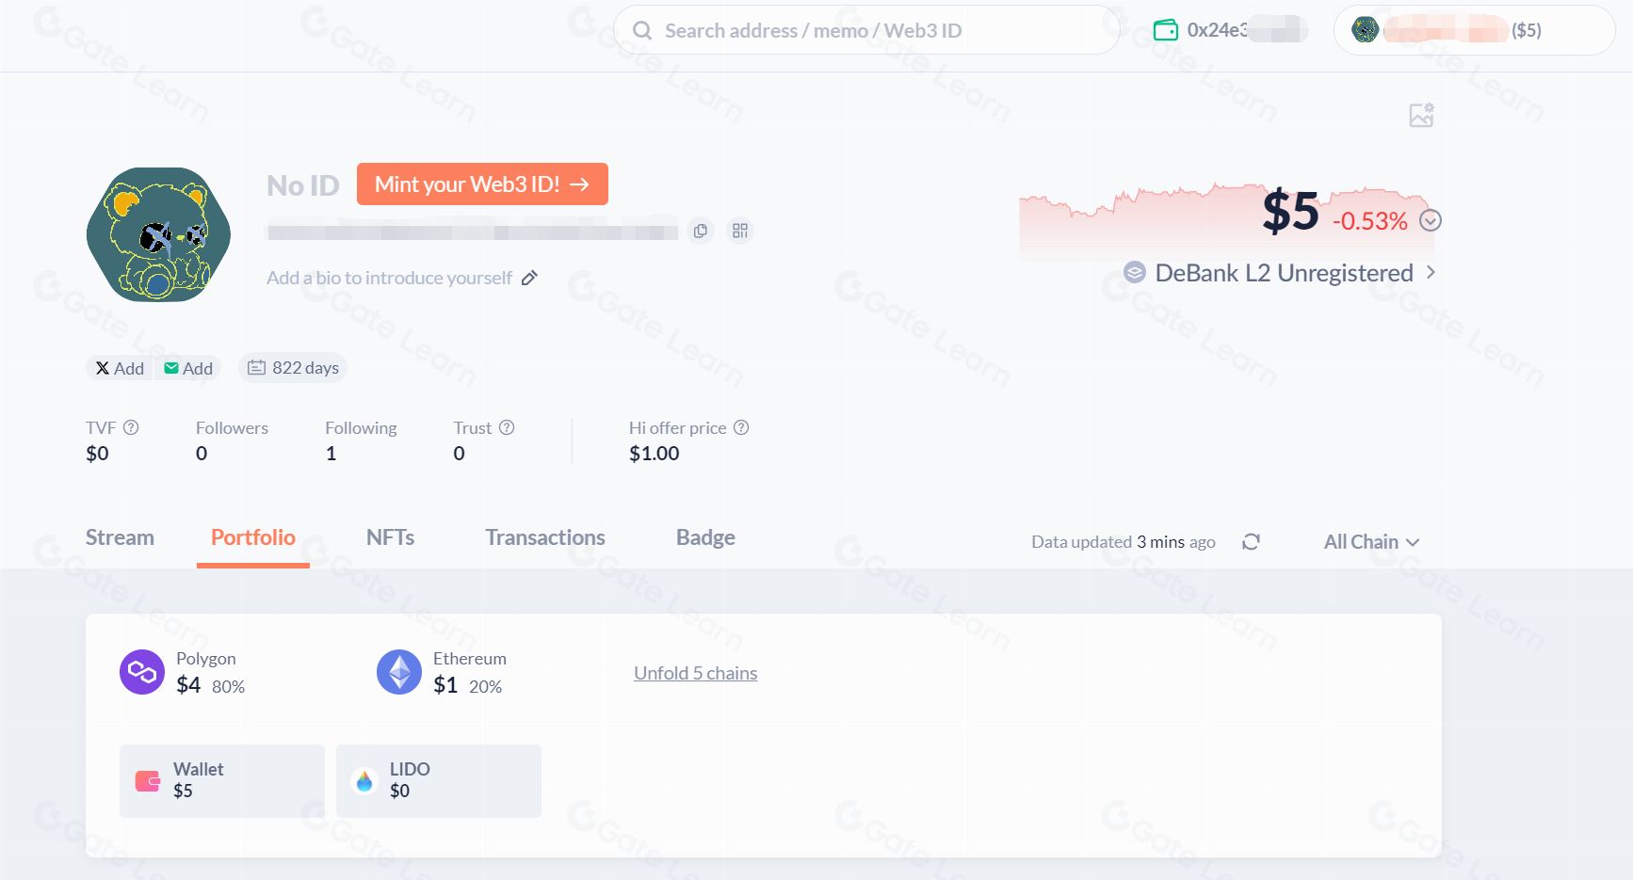Open the QR code icon
1633x880 pixels.
[x=740, y=231]
